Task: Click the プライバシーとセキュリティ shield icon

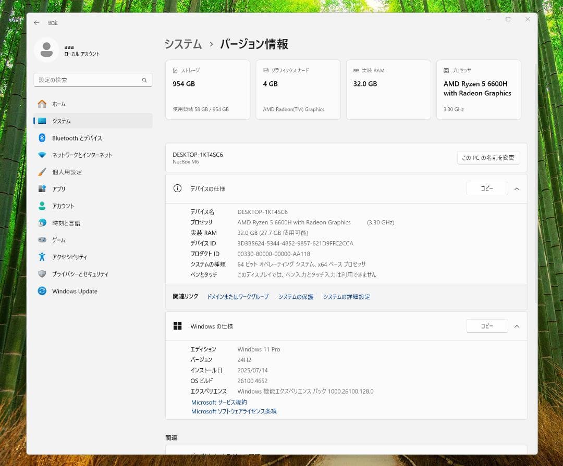Action: tap(42, 274)
